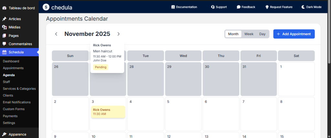
Task: Open the Documentation link
Action: tap(184, 7)
